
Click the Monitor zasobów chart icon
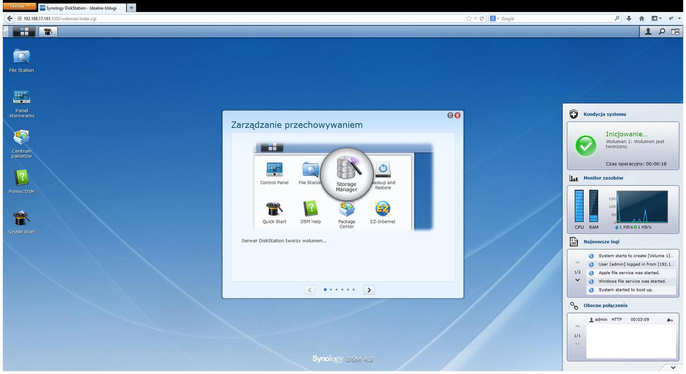click(x=574, y=178)
